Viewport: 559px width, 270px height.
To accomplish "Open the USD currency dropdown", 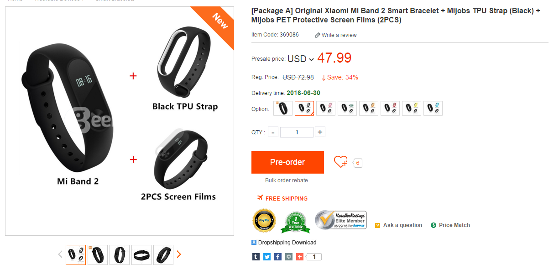I will click(x=301, y=59).
